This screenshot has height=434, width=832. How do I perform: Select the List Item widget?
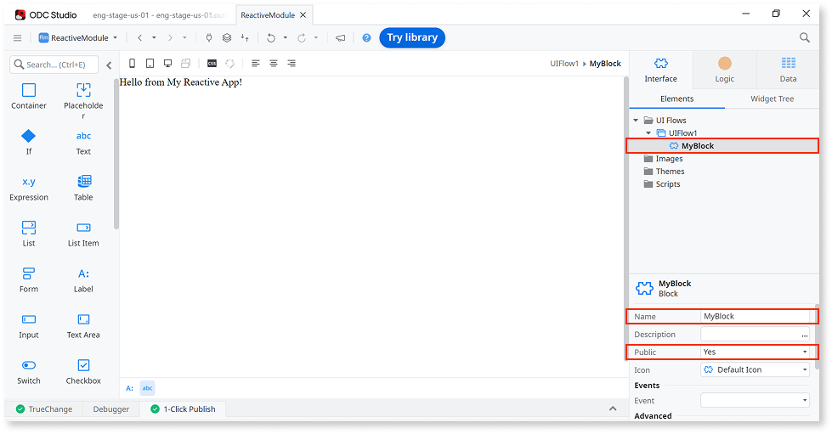point(83,234)
